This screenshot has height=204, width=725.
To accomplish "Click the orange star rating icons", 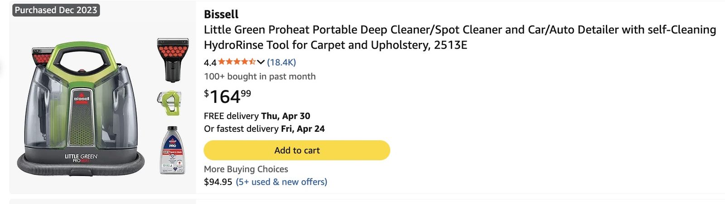I will click(237, 62).
